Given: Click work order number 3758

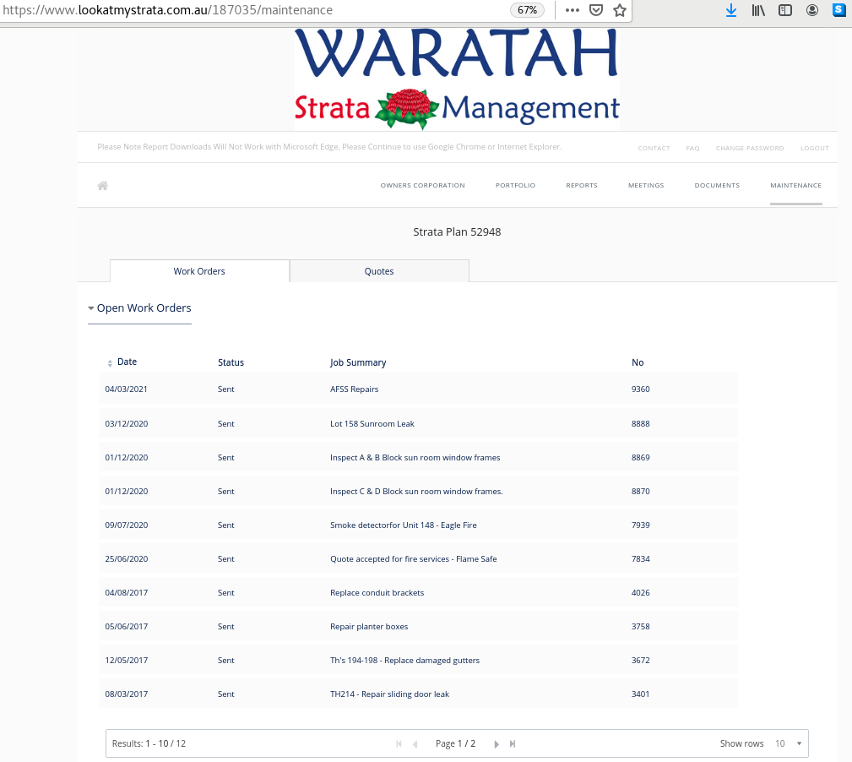Looking at the screenshot, I should [641, 626].
